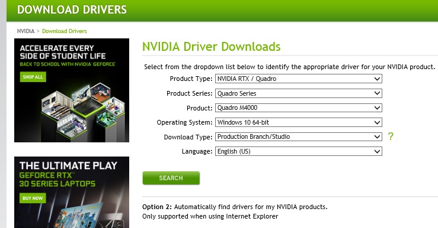Click the Operating System label

click(185, 122)
